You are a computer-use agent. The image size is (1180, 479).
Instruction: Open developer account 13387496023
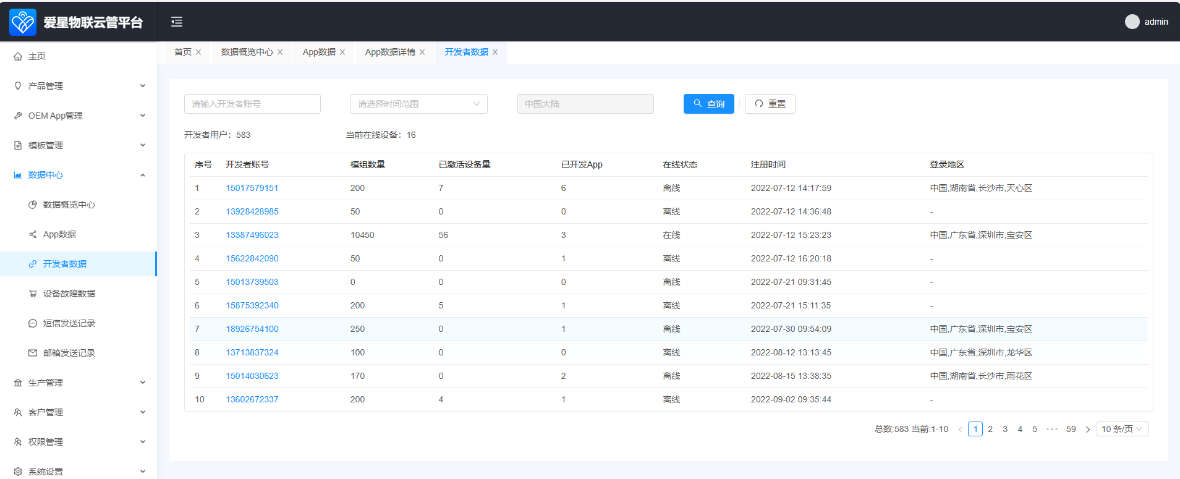(252, 235)
